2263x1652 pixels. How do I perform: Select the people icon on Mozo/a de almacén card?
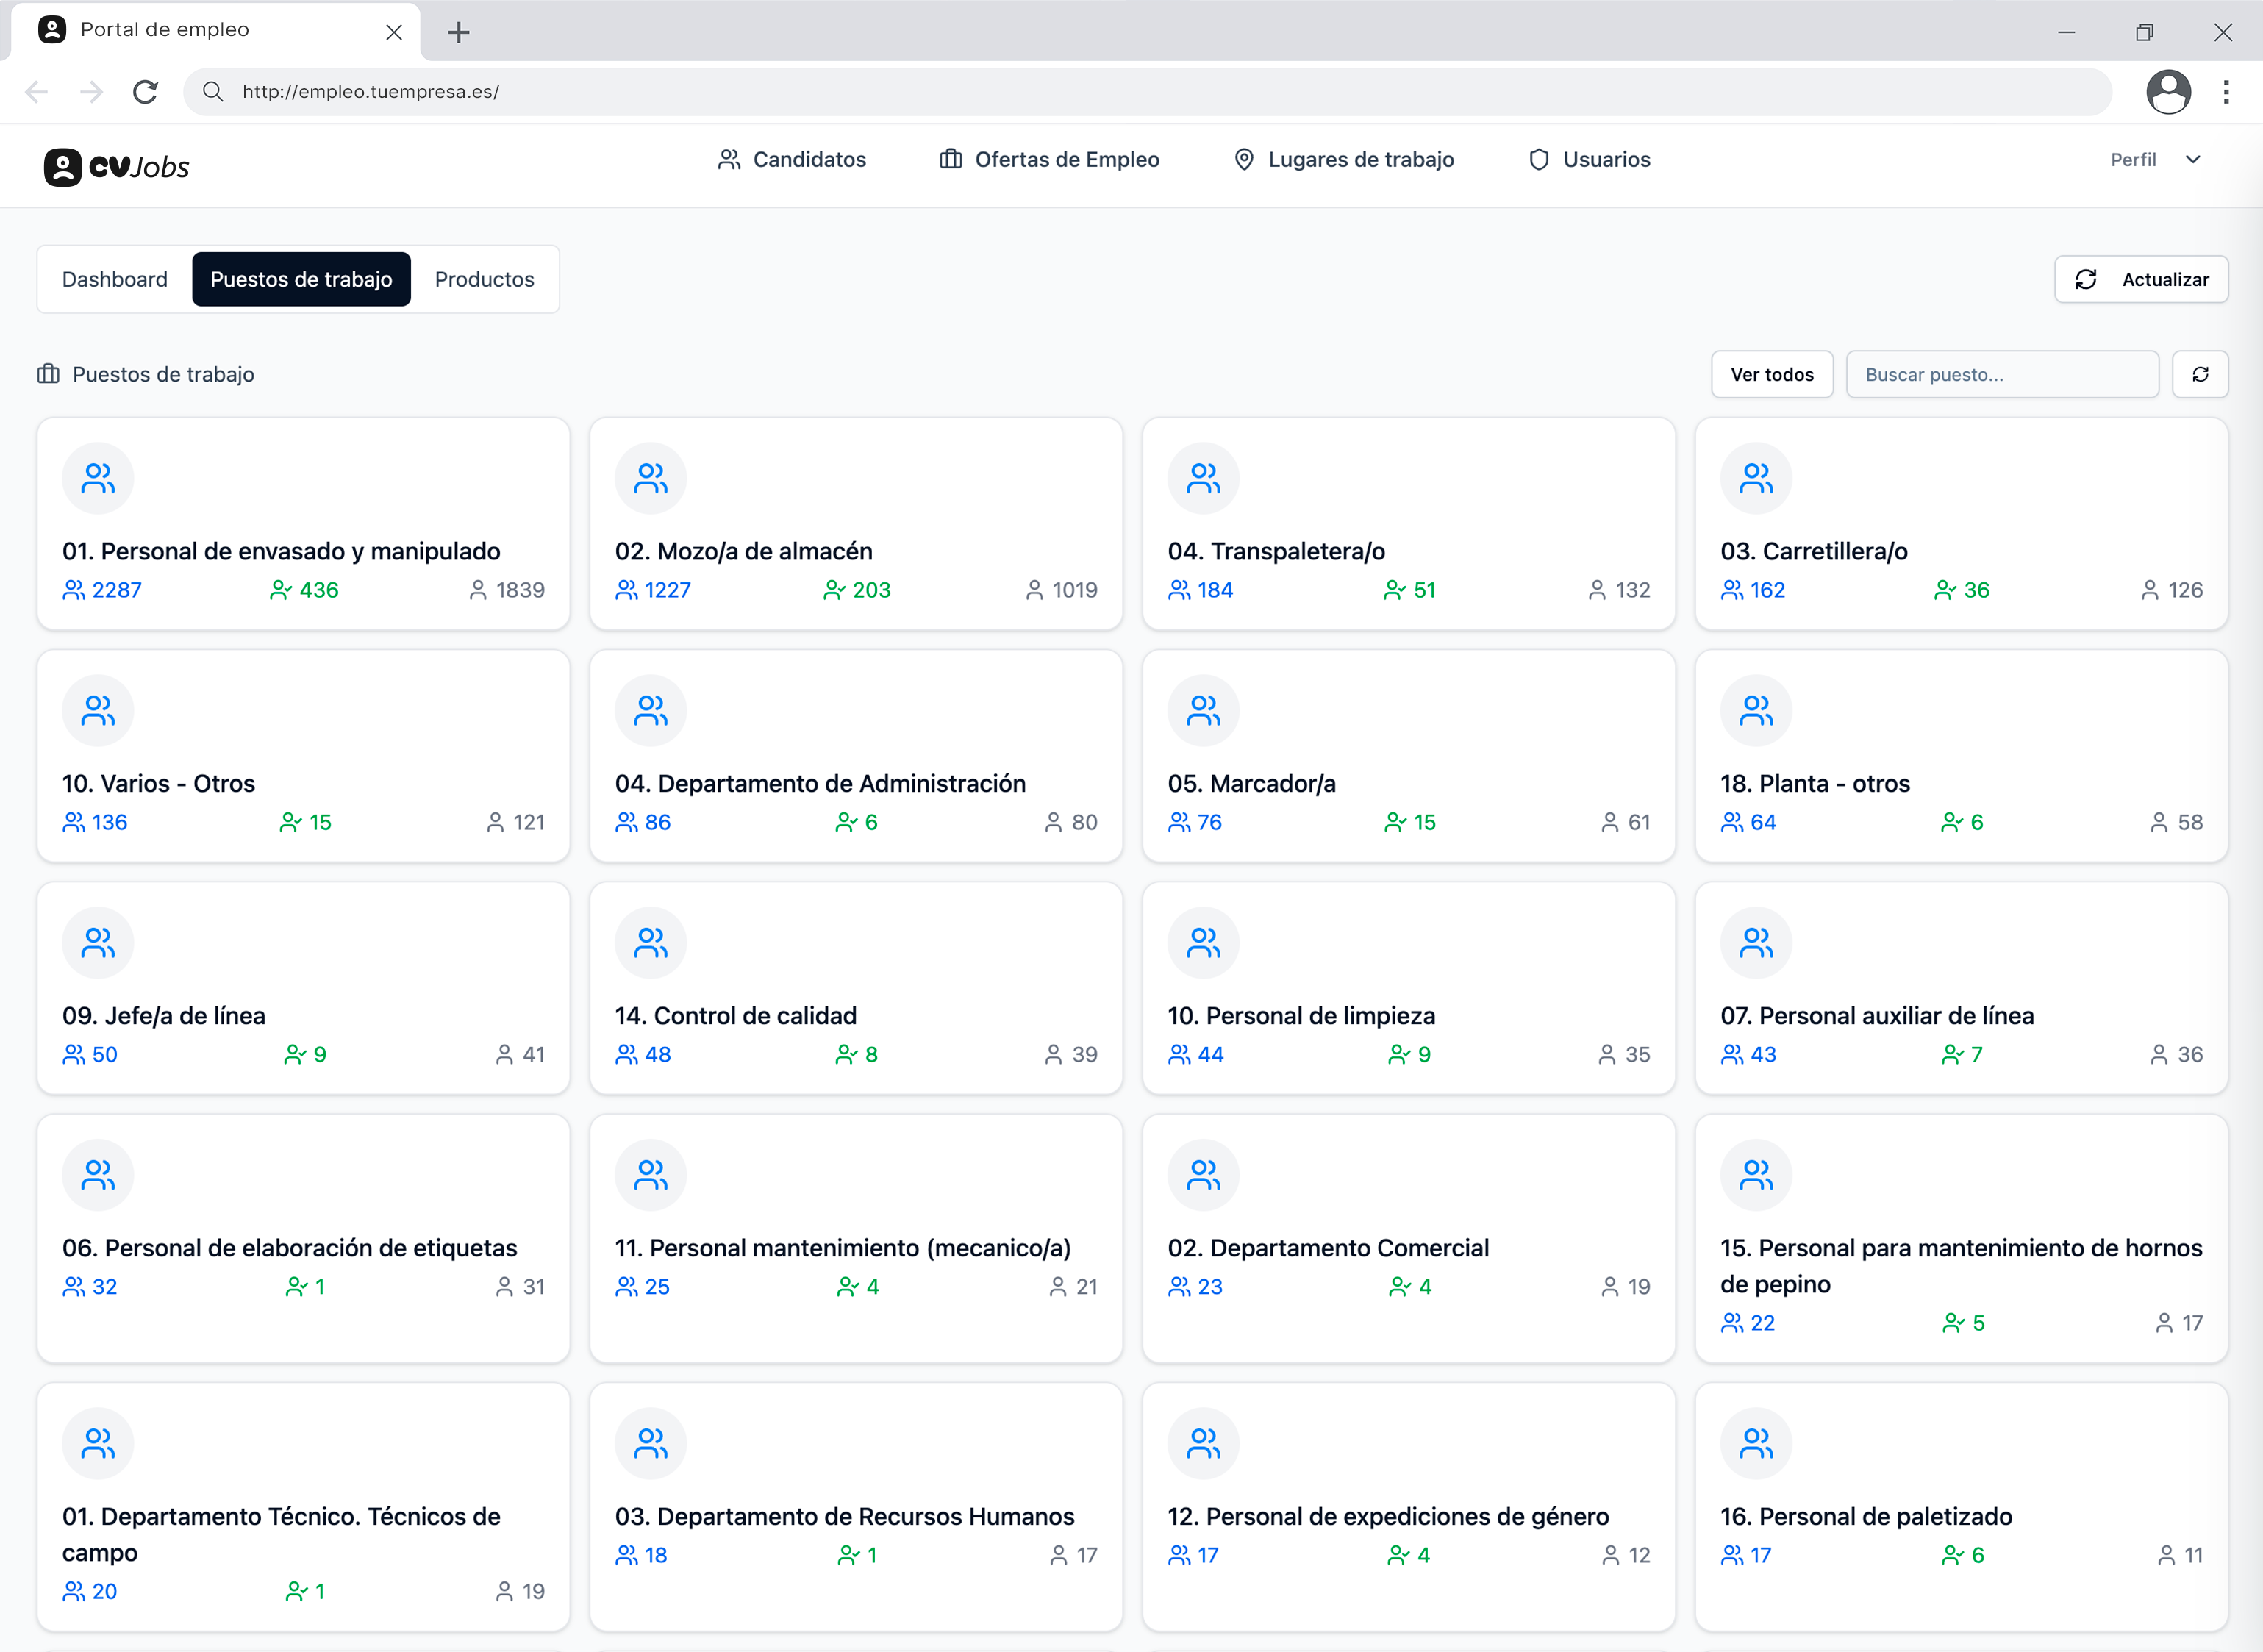tap(650, 478)
